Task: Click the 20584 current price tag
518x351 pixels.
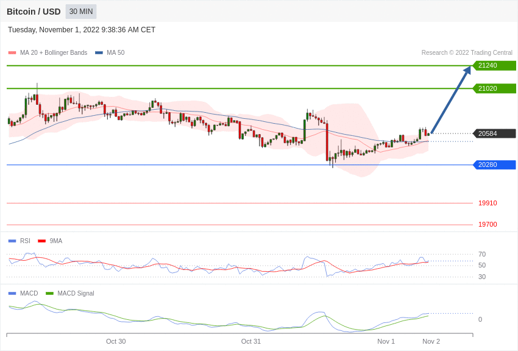Action: click(494, 133)
